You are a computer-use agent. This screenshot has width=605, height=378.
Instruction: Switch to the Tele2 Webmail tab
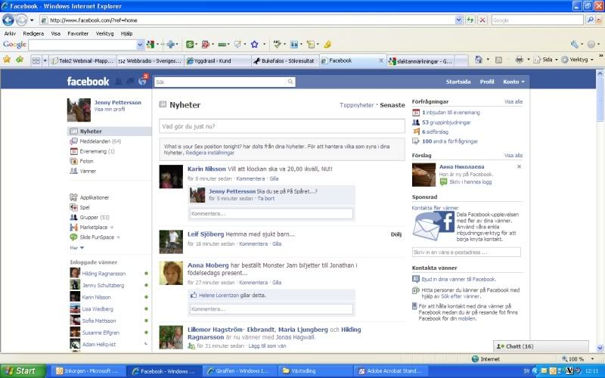click(82, 61)
